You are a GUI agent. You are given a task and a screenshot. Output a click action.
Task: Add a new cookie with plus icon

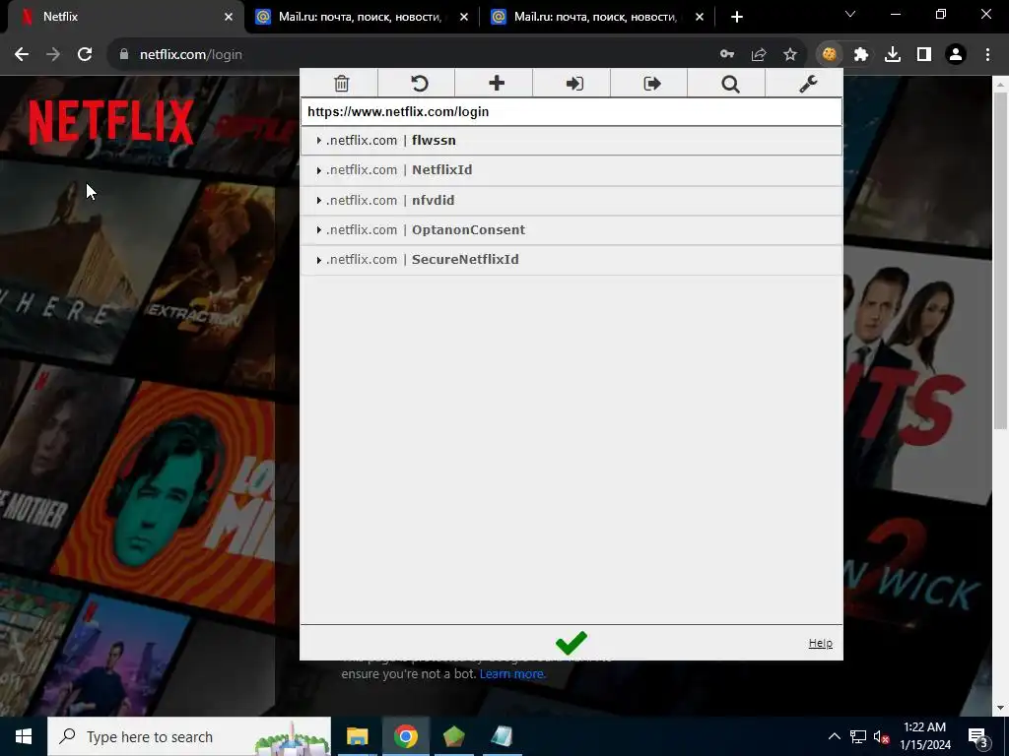click(497, 84)
